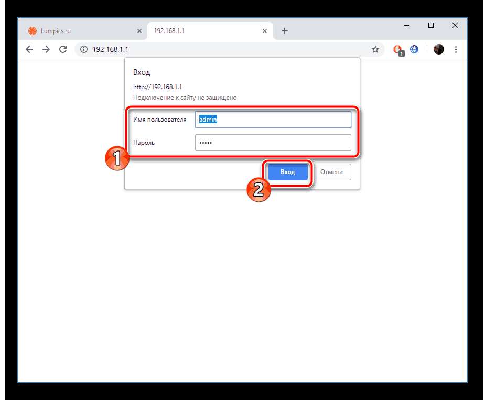Click the Имя пользователя input field
485x400 pixels.
coord(273,120)
